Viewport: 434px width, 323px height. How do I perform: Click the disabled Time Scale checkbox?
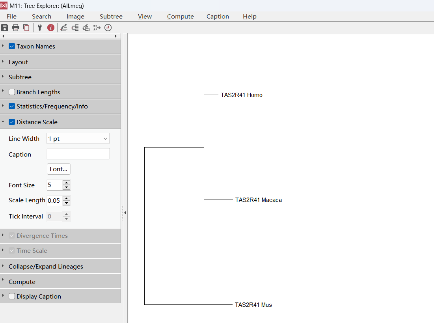click(11, 250)
